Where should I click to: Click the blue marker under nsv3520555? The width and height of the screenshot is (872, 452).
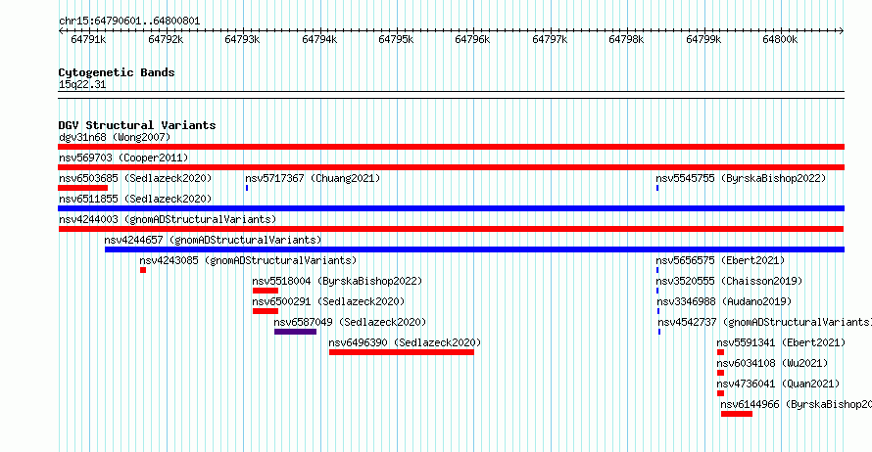pos(657,291)
